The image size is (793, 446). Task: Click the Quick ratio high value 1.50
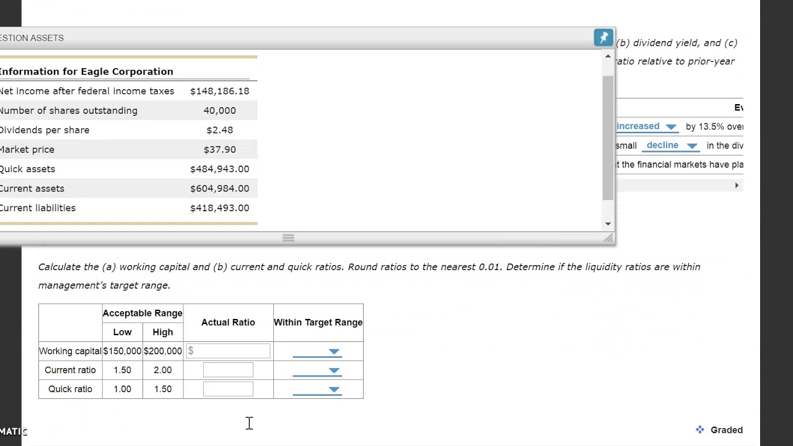[163, 389]
